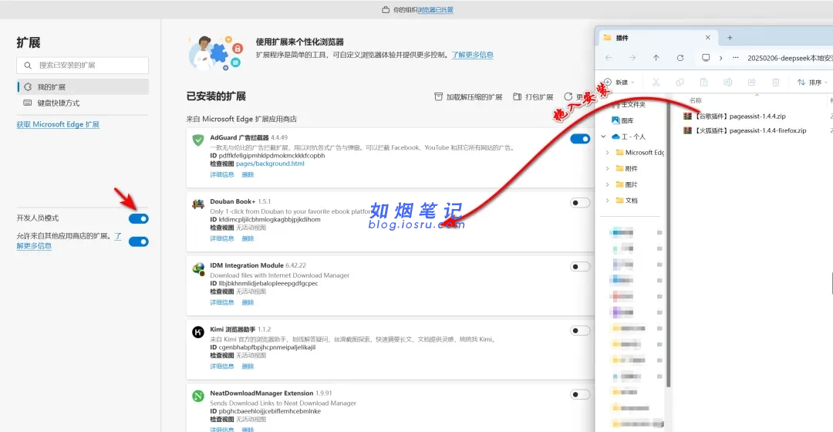The image size is (833, 432).
Task: Click the Rename icon in Explorer toolbar
Action: pos(728,83)
